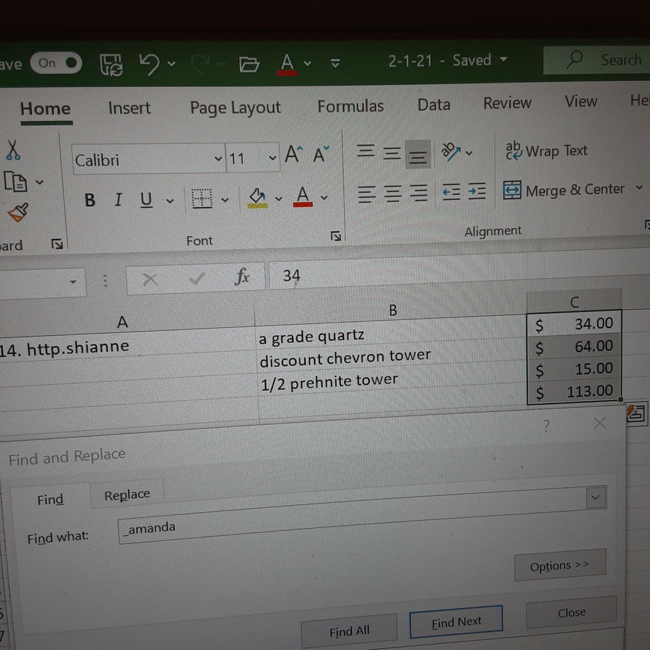Viewport: 650px width, 650px height.
Task: Click Align Left icon
Action: click(367, 194)
